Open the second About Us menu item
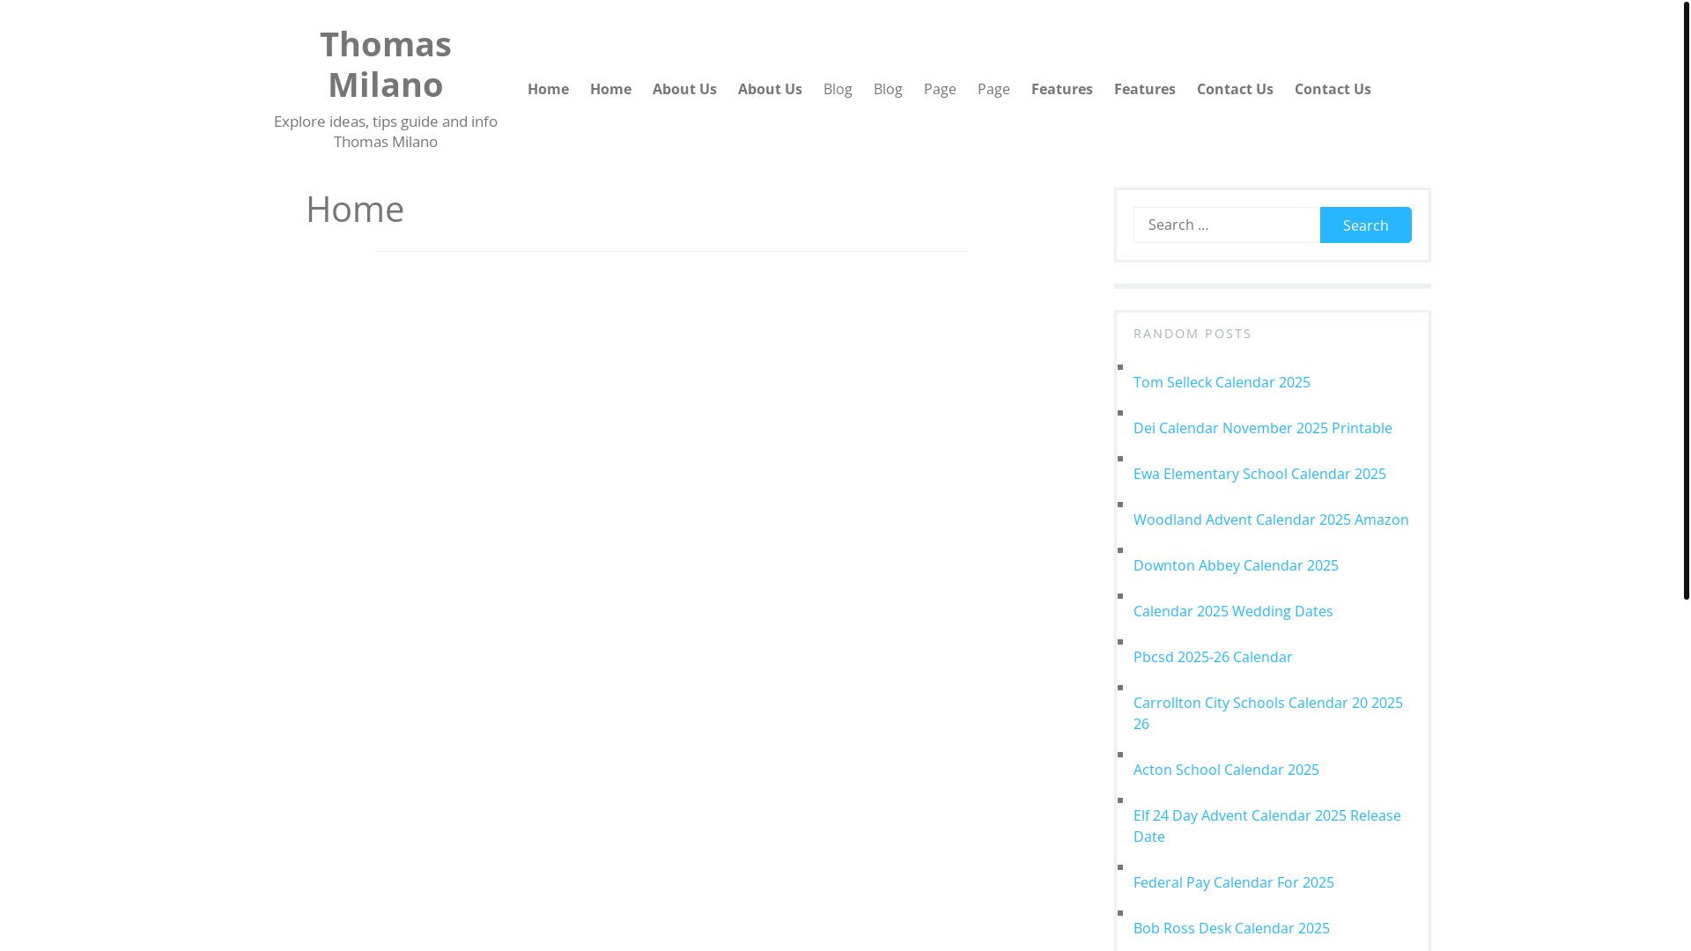The height and width of the screenshot is (951, 1691). pos(770,89)
